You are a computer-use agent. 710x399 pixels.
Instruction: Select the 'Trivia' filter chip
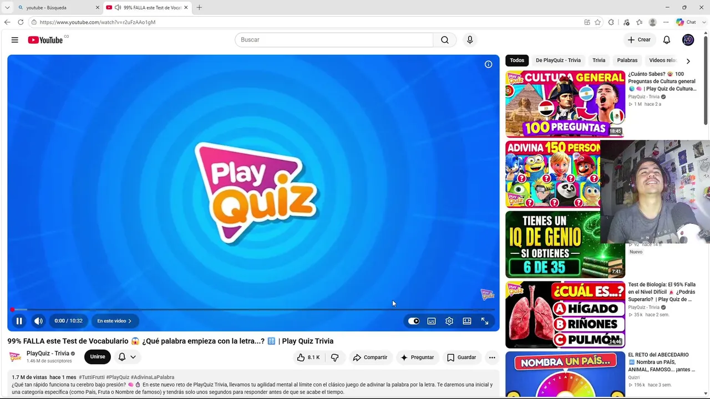(x=599, y=60)
